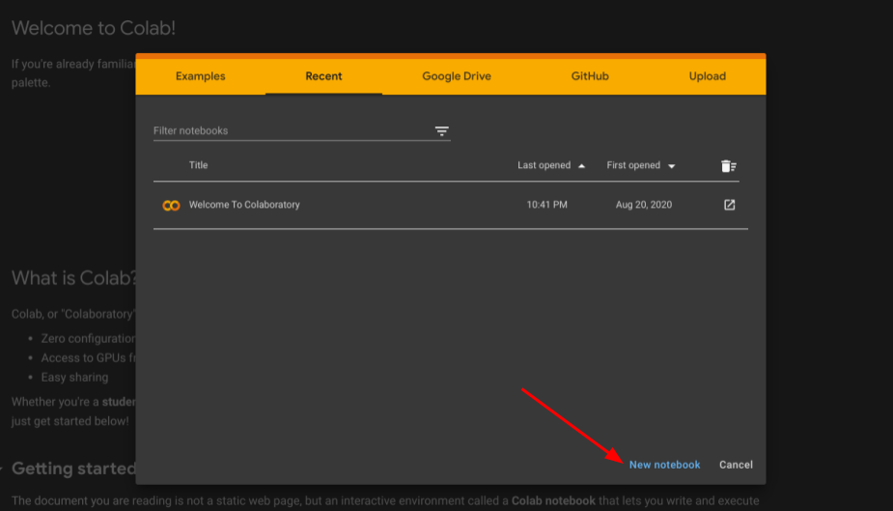
Task: Click the Aug 20, 2020 date cell
Action: [644, 205]
